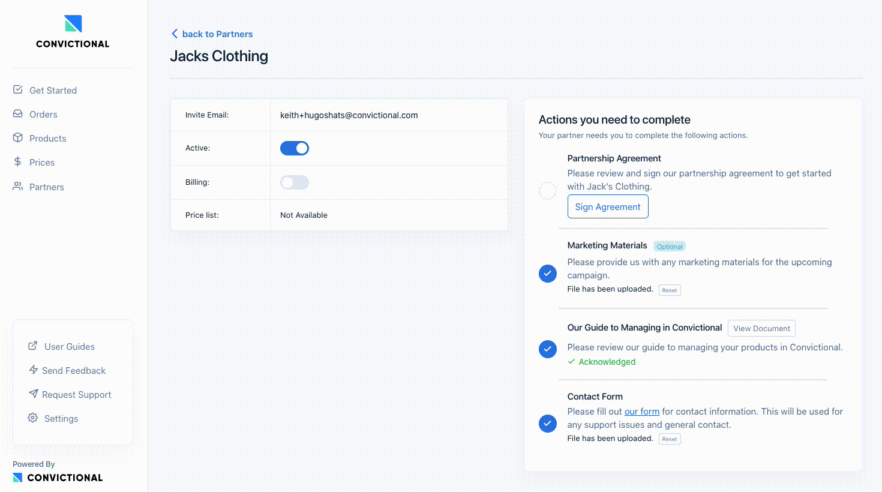
Task: Go back to Partners using chevron
Action: [175, 34]
